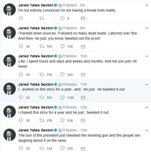Open the tweet text 'I chased this story'
The height and width of the screenshot is (152, 151).
64,112
